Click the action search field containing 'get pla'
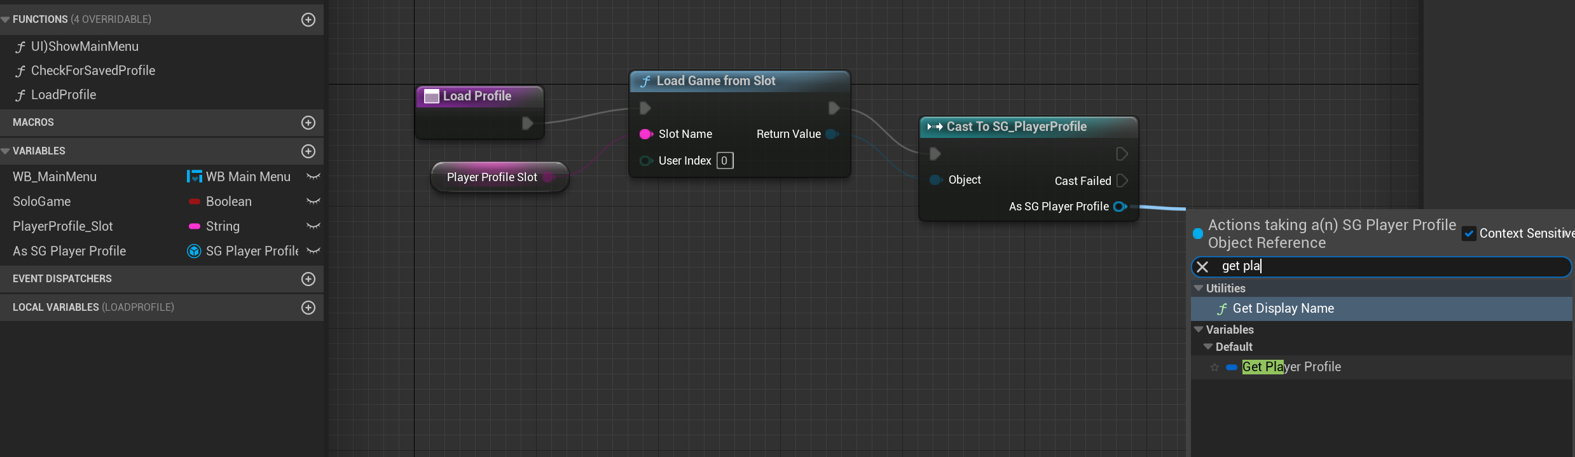Screen dimensions: 1575x457 click(1381, 267)
